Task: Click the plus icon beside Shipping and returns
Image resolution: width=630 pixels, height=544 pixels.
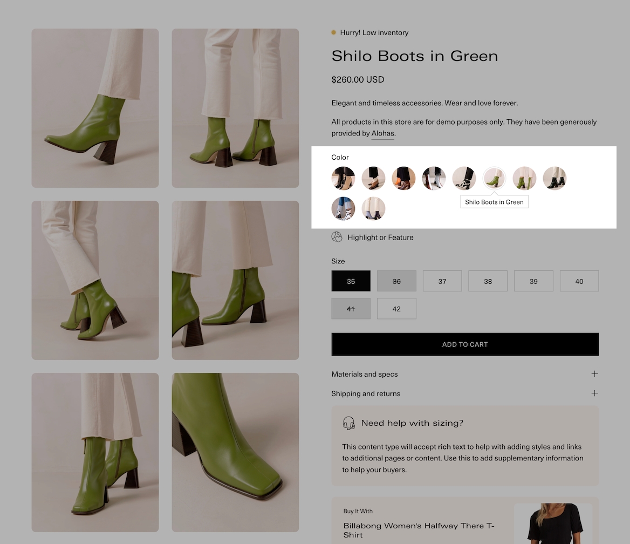Action: click(594, 393)
